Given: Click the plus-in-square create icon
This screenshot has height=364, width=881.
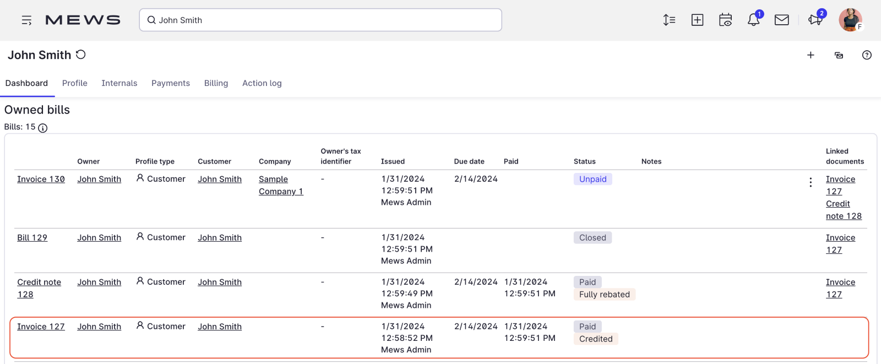Looking at the screenshot, I should click(x=697, y=20).
